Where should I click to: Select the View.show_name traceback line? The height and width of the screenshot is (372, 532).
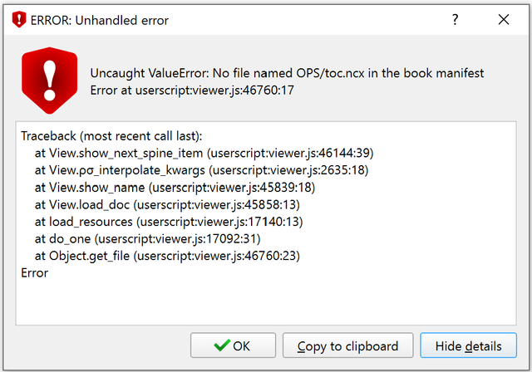click(175, 188)
